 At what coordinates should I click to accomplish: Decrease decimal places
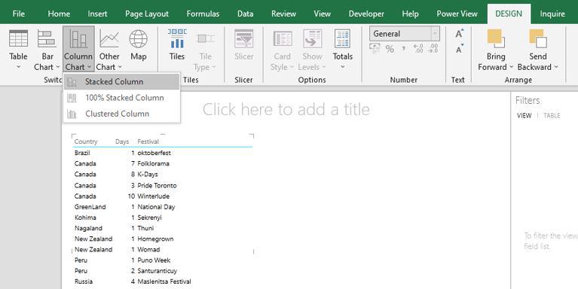(433, 49)
